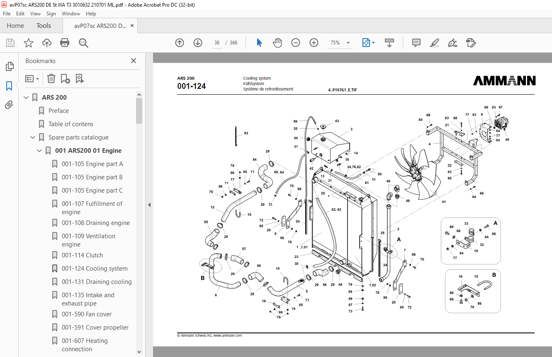Click the bookmarks panel vertical scrollbar
The image size is (552, 357).
pyautogui.click(x=139, y=111)
